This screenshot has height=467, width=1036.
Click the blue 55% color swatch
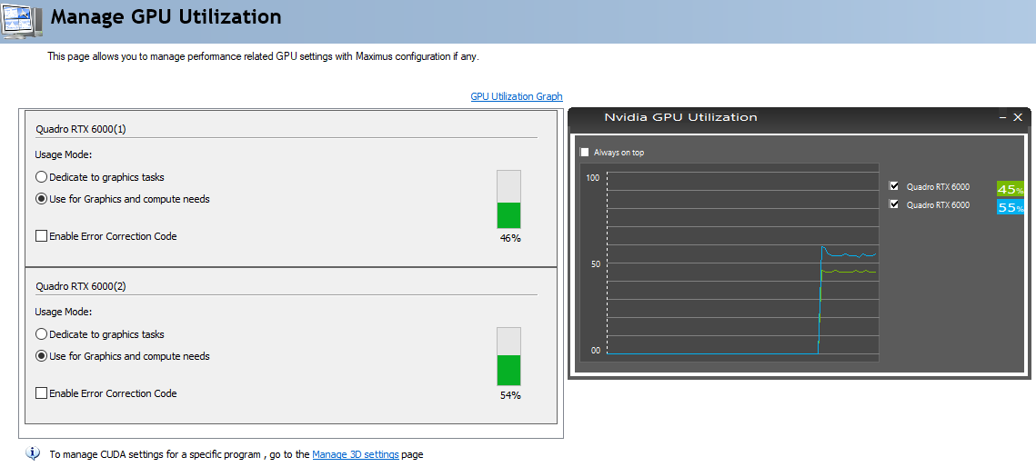1010,207
